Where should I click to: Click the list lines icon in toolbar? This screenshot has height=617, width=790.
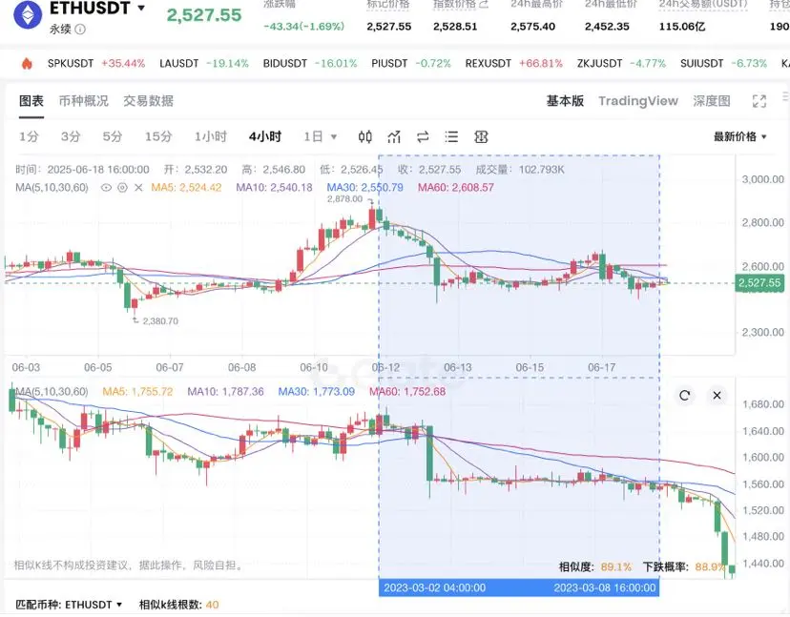click(x=451, y=136)
